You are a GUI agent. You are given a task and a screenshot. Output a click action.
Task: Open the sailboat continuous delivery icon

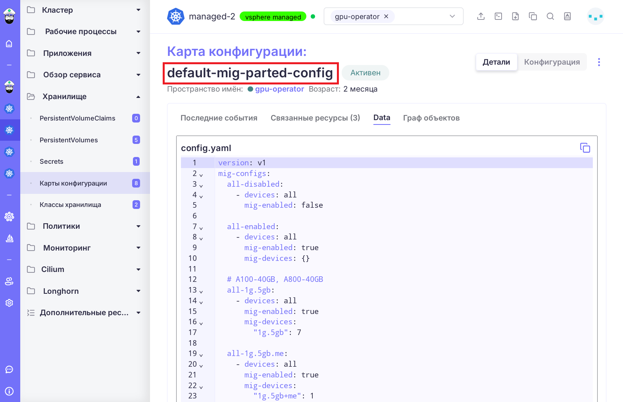click(x=10, y=238)
